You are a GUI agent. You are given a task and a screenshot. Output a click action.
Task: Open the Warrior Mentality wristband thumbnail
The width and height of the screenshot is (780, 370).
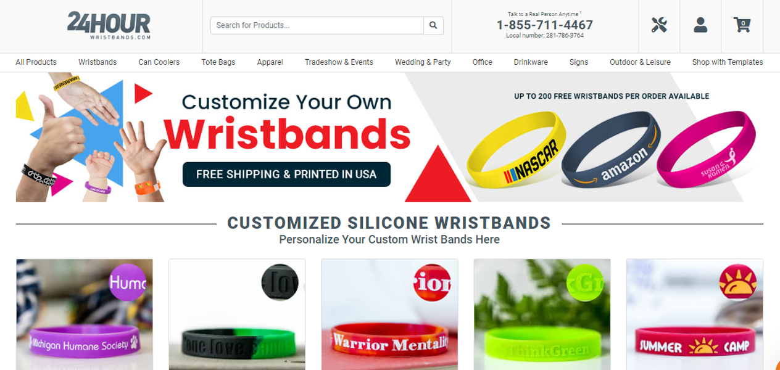point(389,314)
